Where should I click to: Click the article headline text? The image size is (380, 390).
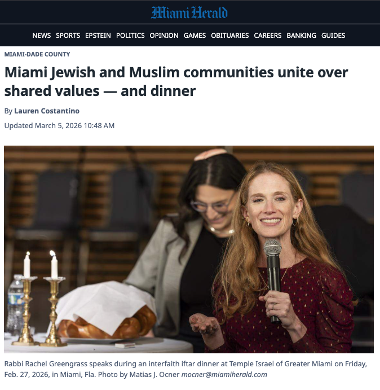click(176, 82)
